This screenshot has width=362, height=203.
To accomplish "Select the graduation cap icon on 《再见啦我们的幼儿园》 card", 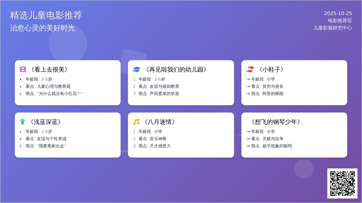I will pyautogui.click(x=137, y=69).
